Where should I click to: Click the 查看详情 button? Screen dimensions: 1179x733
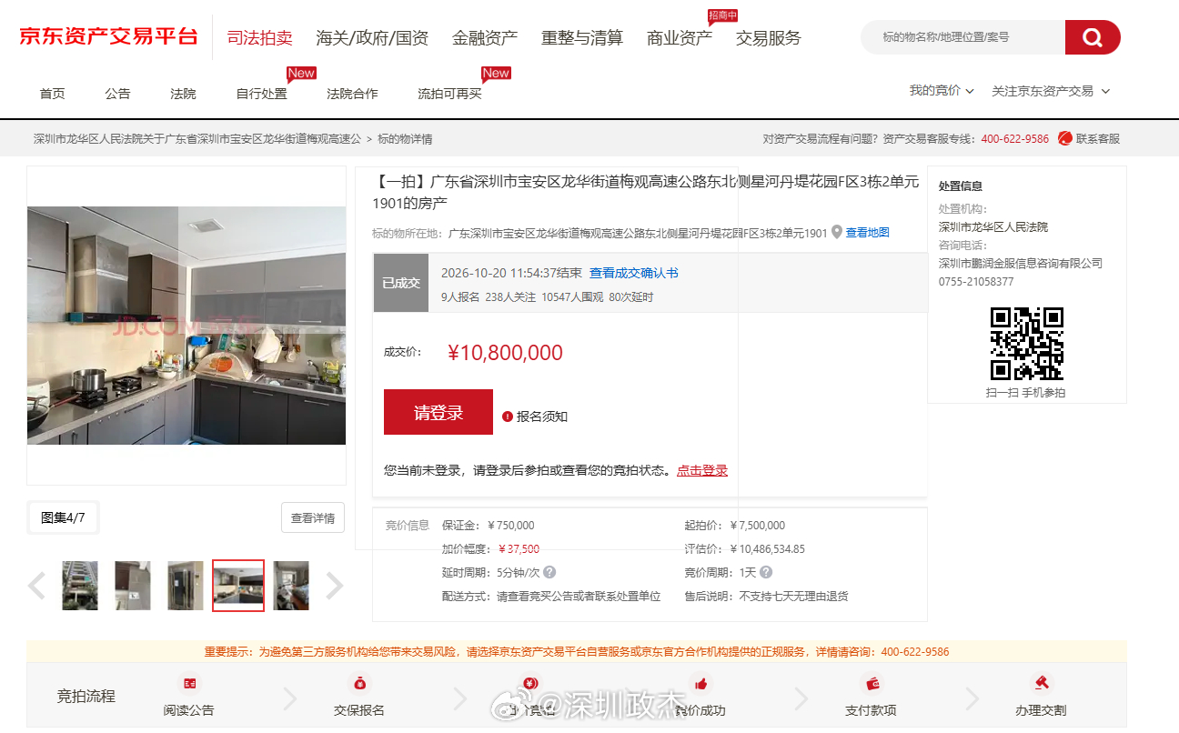(x=313, y=517)
